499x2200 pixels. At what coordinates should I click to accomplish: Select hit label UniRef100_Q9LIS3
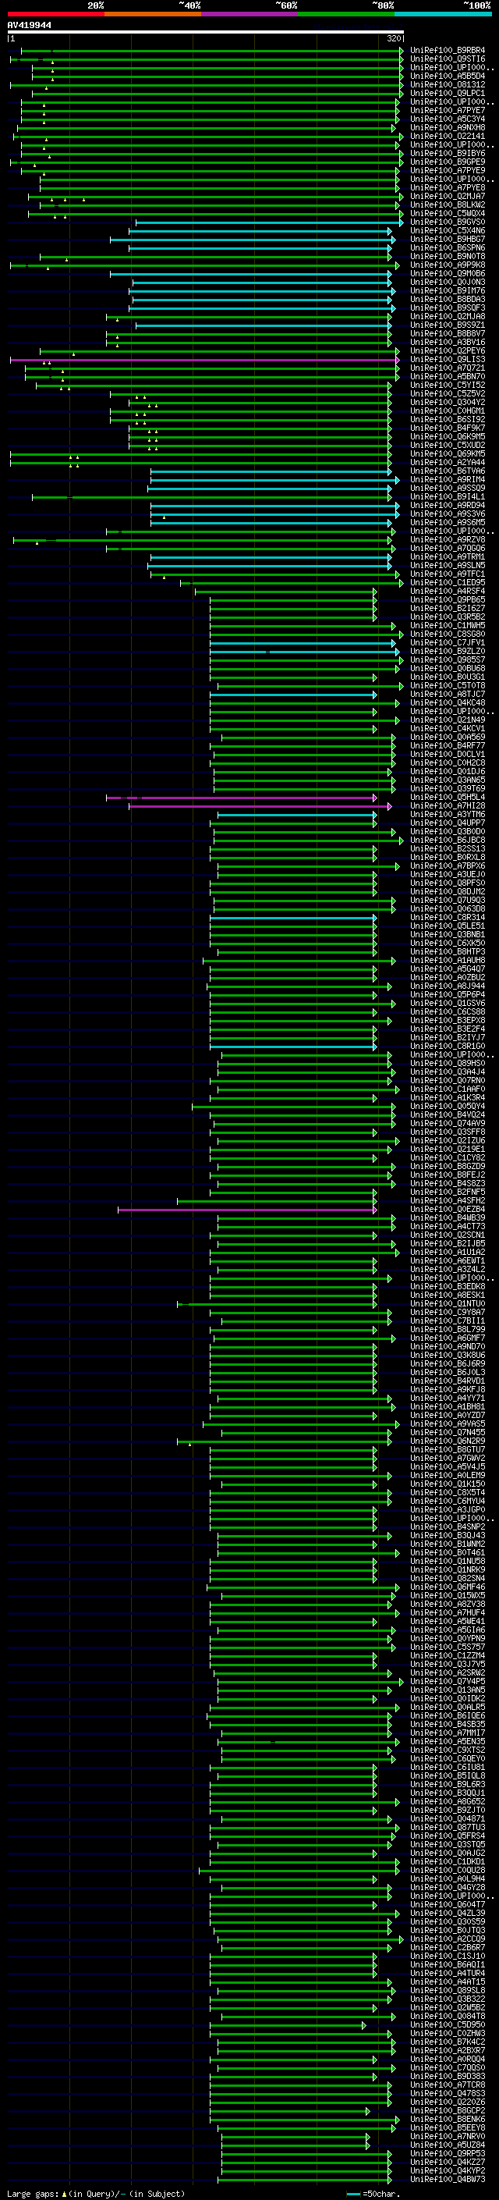(x=448, y=360)
